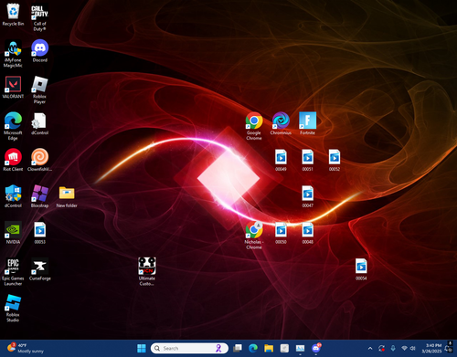Select the NVIDIA desktop shortcut
The height and width of the screenshot is (357, 457).
tap(13, 233)
